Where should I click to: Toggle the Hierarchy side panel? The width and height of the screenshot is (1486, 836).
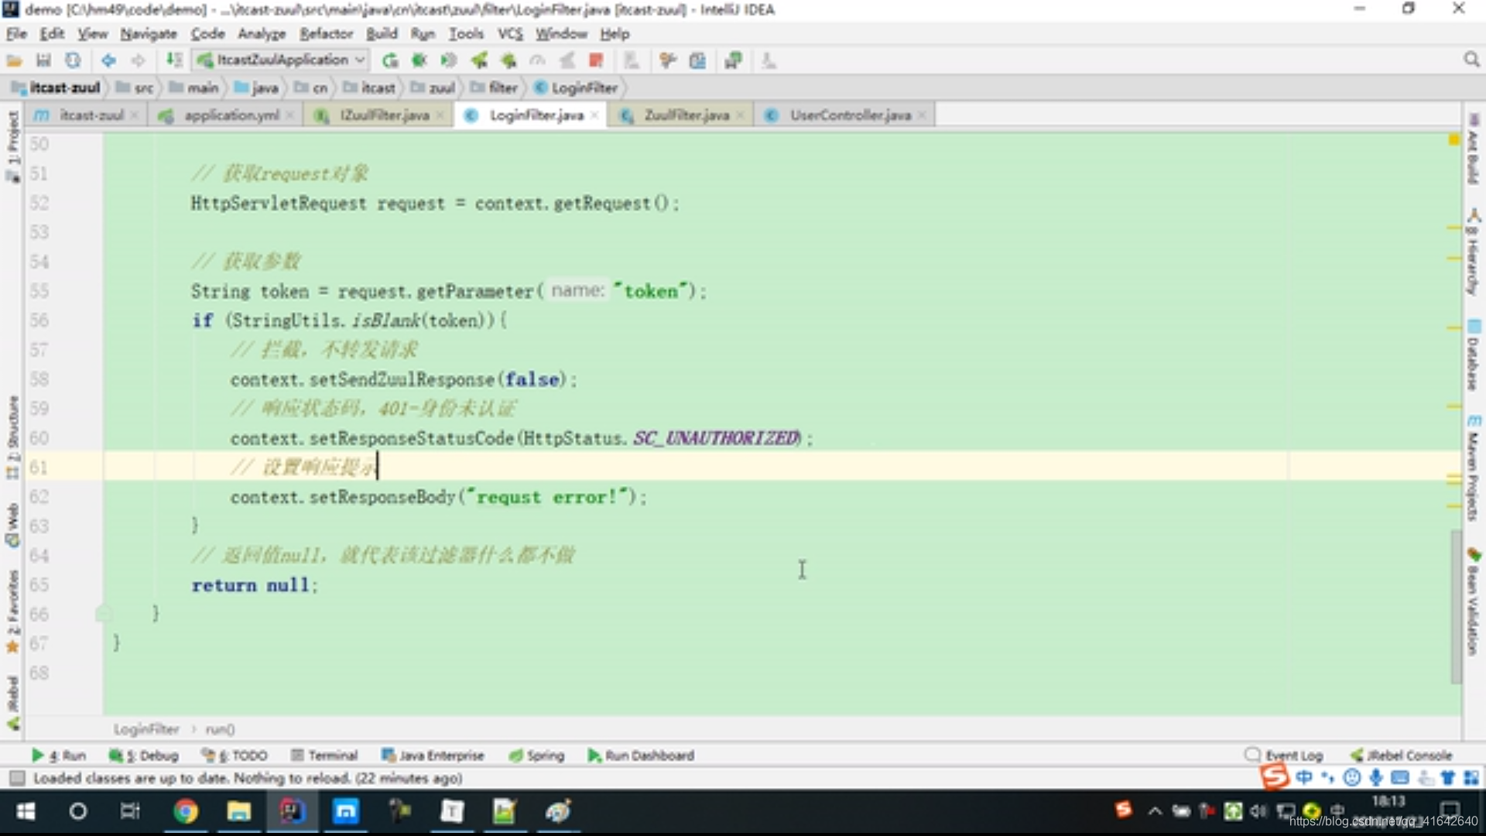coord(1473,252)
